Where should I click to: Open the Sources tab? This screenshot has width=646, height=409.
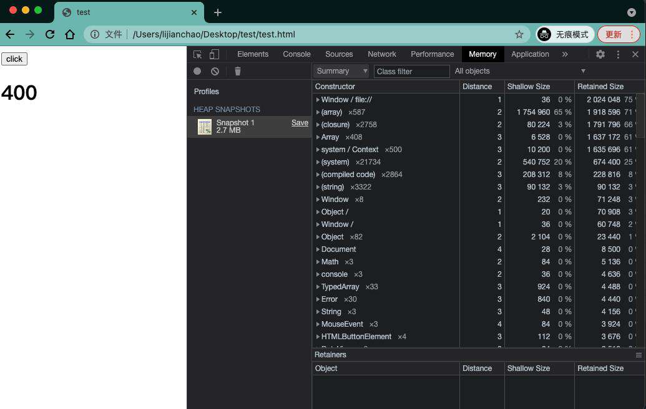click(x=339, y=54)
